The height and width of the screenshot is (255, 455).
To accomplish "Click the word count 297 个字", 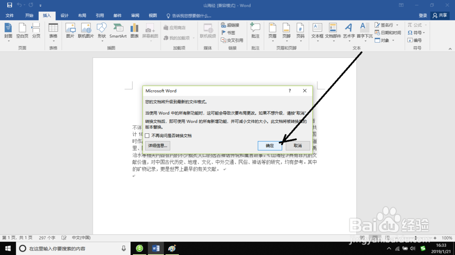I will click(x=47, y=238).
